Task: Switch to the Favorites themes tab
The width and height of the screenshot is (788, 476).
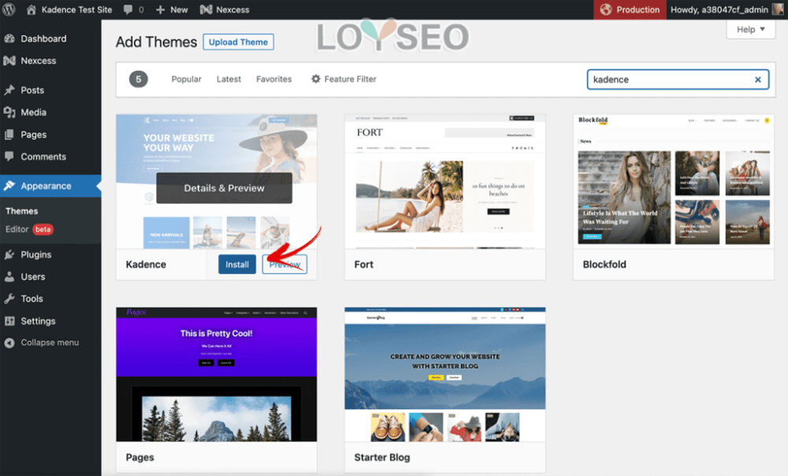Action: [274, 80]
